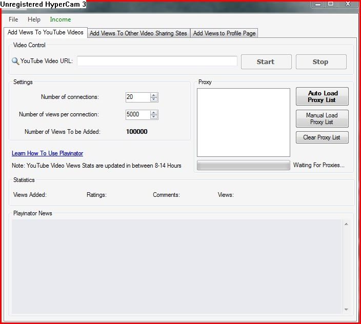Click the Ratings statistic label
Image resolution: width=361 pixels, height=324 pixels.
coord(96,195)
